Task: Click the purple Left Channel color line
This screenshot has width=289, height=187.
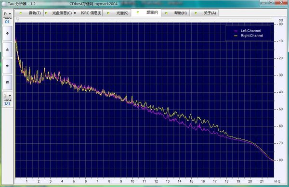Action: [236, 31]
